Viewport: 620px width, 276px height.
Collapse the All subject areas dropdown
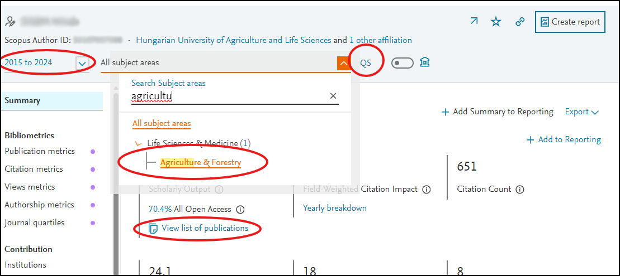pyautogui.click(x=344, y=63)
